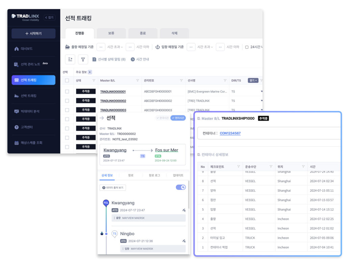The width and height of the screenshot is (346, 263).
Task: Tick the select-all header checkbox
Action: coord(67,80)
